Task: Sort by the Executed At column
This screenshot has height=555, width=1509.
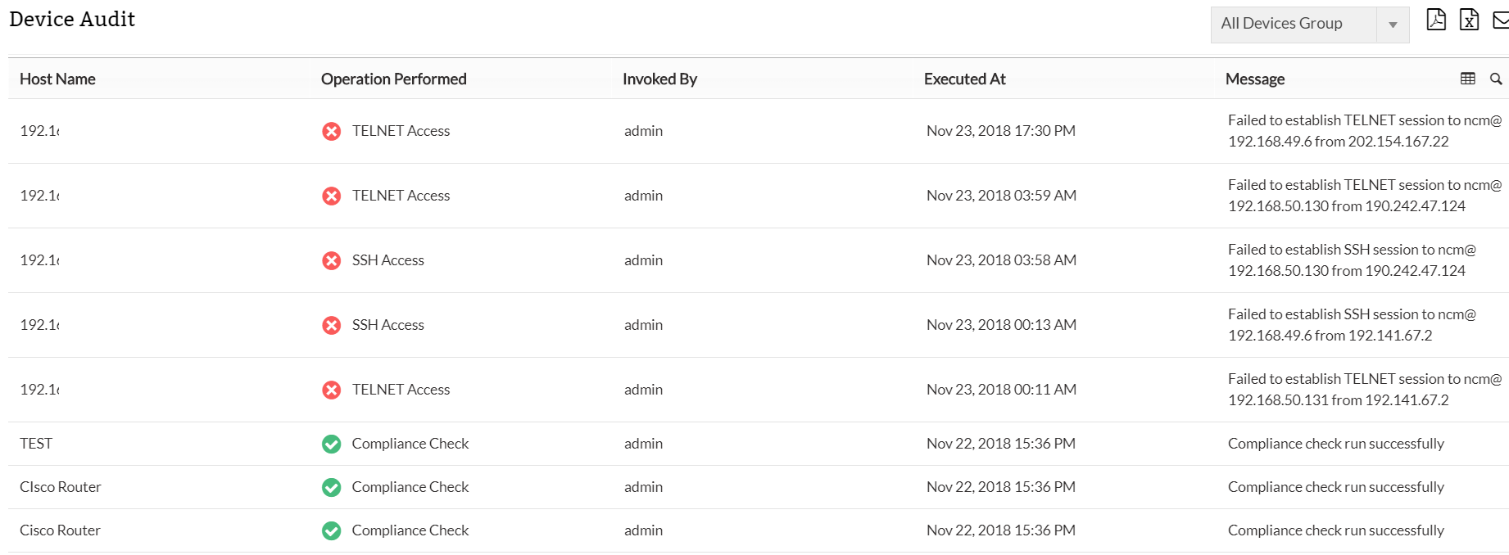Action: click(964, 79)
